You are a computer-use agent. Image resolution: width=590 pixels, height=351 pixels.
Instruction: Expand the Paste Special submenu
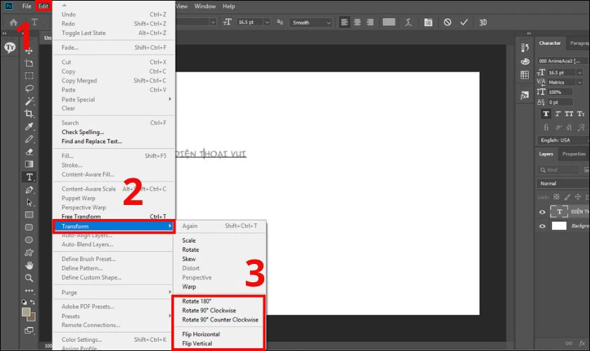coord(114,99)
